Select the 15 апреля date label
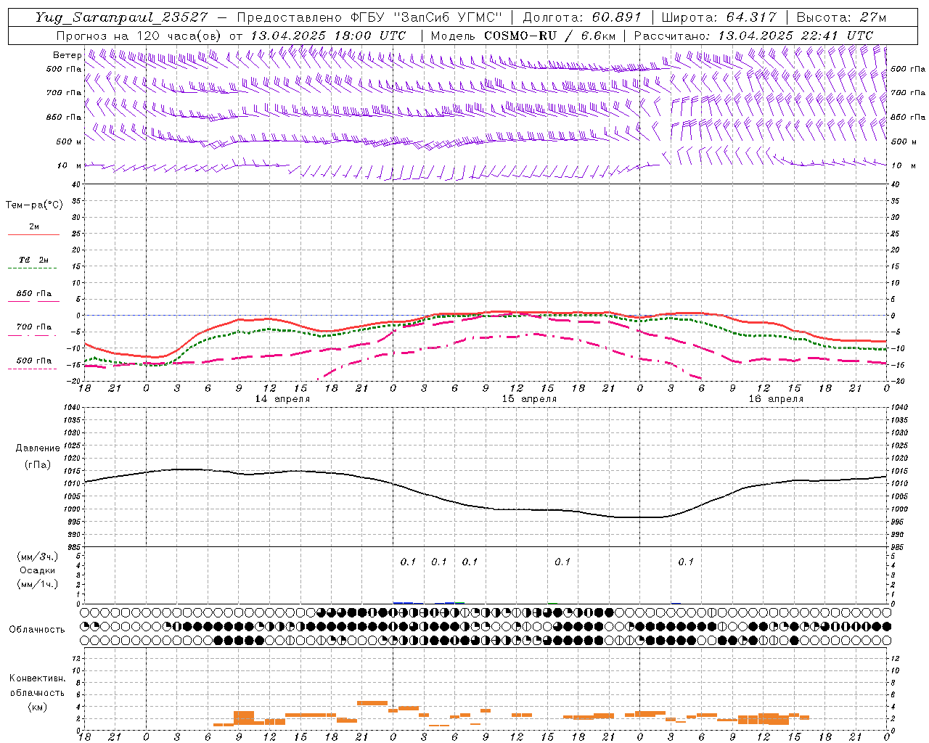 pyautogui.click(x=529, y=399)
